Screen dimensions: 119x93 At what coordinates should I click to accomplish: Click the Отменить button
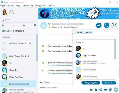click(109, 83)
